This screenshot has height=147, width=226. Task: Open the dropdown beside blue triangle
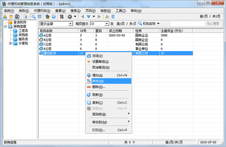[94, 16]
